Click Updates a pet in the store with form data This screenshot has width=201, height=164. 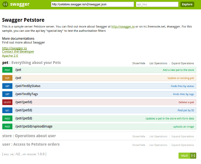(170, 118)
